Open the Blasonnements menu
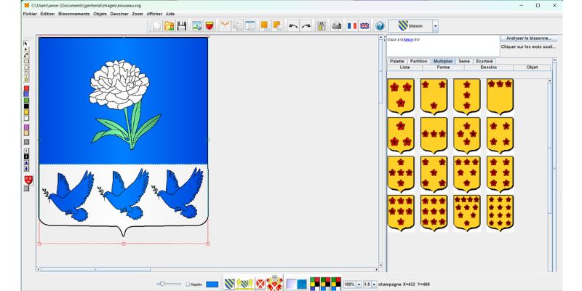 pos(73,14)
